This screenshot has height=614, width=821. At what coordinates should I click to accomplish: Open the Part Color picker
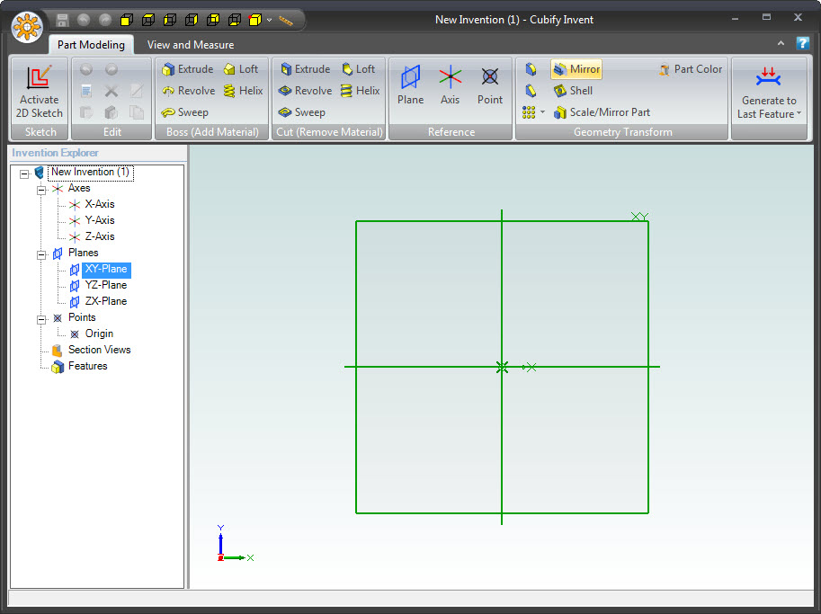click(x=690, y=68)
